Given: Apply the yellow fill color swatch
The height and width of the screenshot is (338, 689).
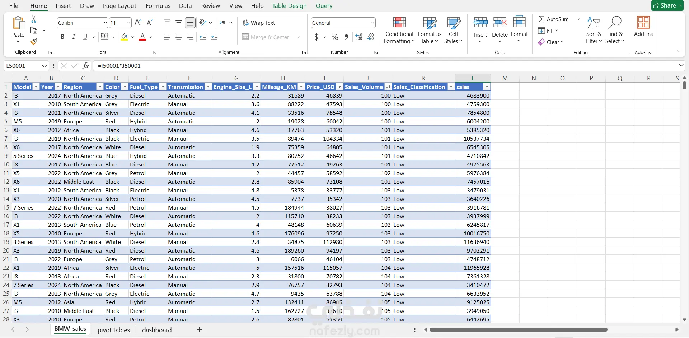Looking at the screenshot, I should 124,37.
